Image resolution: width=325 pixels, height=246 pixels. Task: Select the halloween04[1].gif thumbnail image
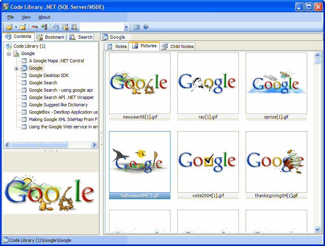(140, 162)
